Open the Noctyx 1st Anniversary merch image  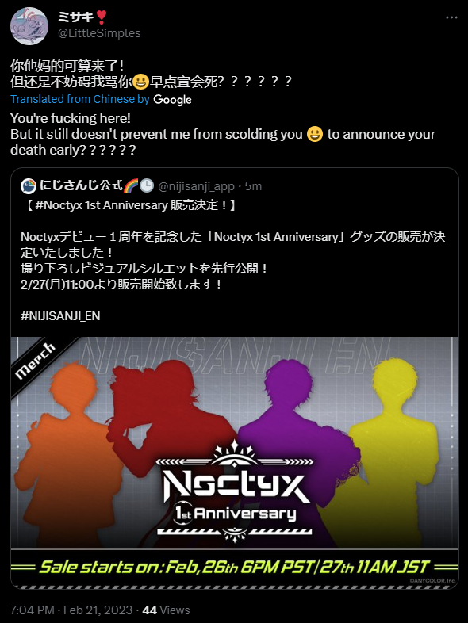pos(235,463)
